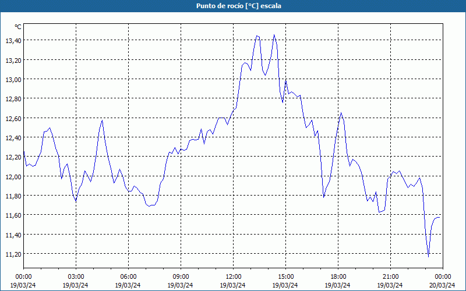Click the 00:00 20/03/24 time label
This screenshot has height=291, width=466.
pyautogui.click(x=442, y=281)
